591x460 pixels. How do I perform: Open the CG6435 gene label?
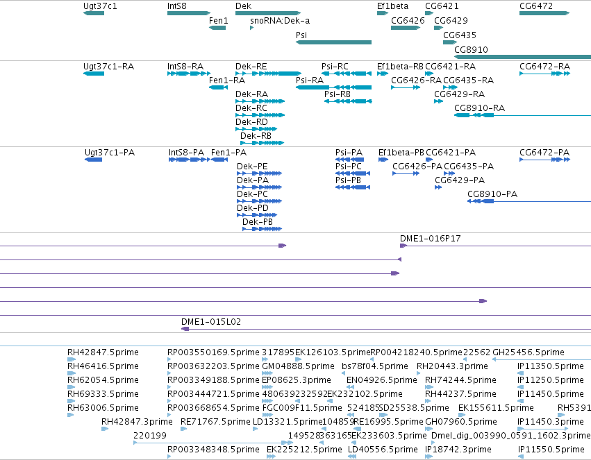pos(460,35)
